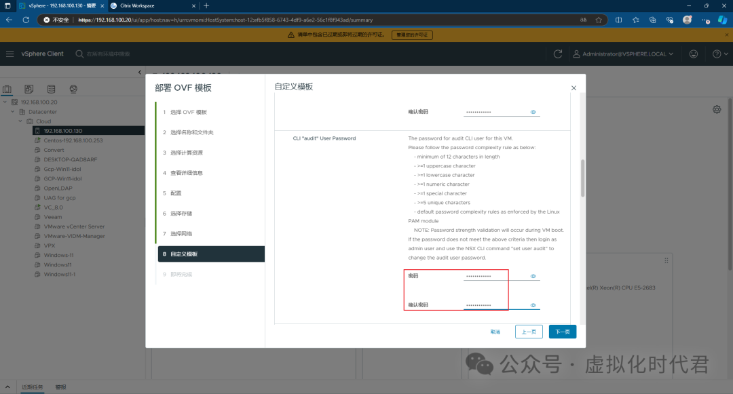
Task: Select VPX VM in the tree
Action: pos(49,245)
